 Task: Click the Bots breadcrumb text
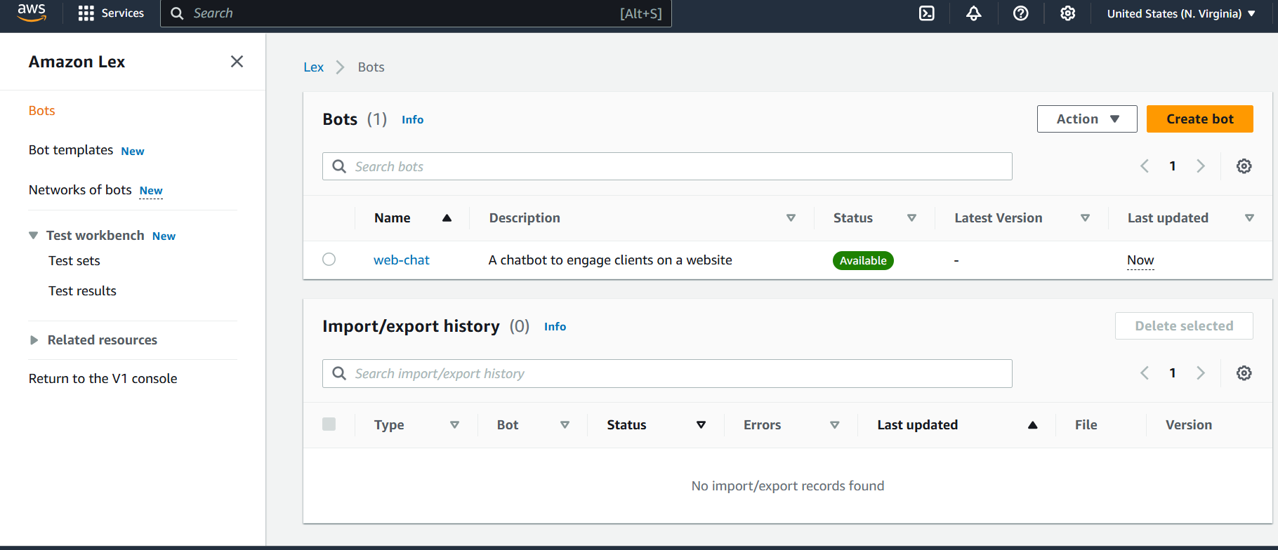[371, 67]
